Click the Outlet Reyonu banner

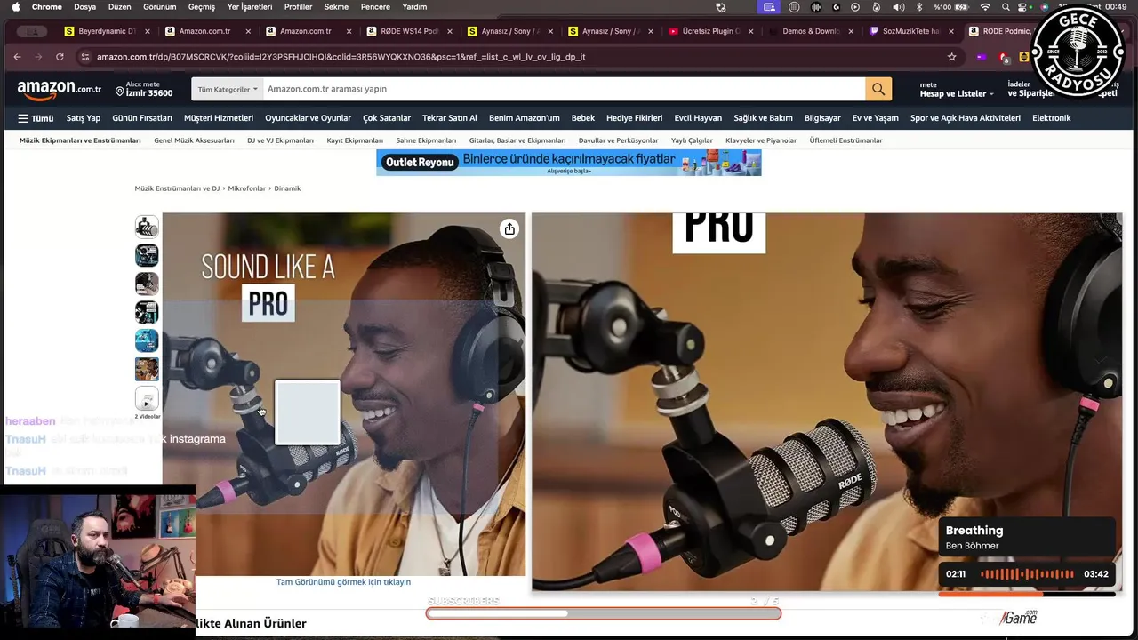pyautogui.click(x=569, y=163)
